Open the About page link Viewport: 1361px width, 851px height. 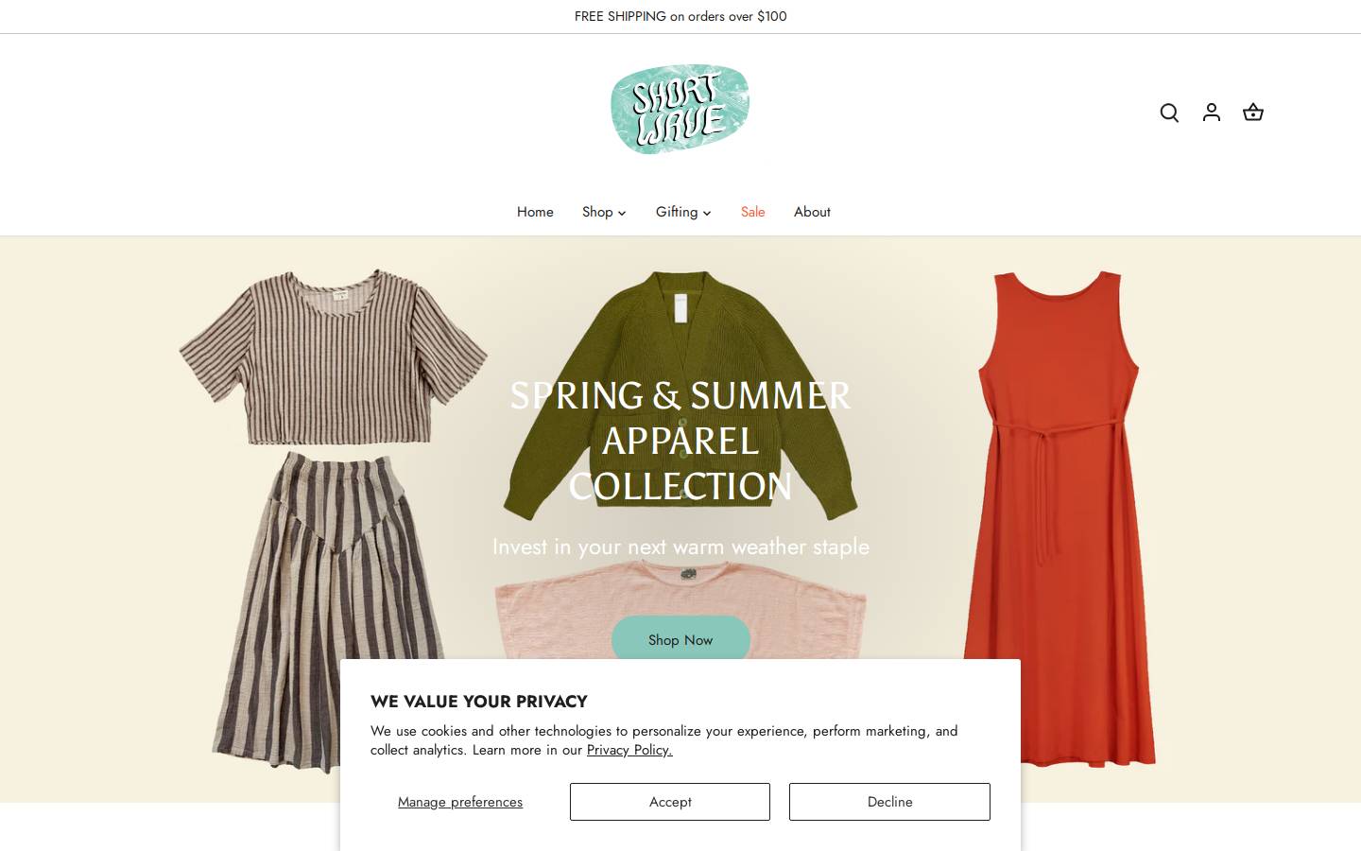tap(812, 212)
